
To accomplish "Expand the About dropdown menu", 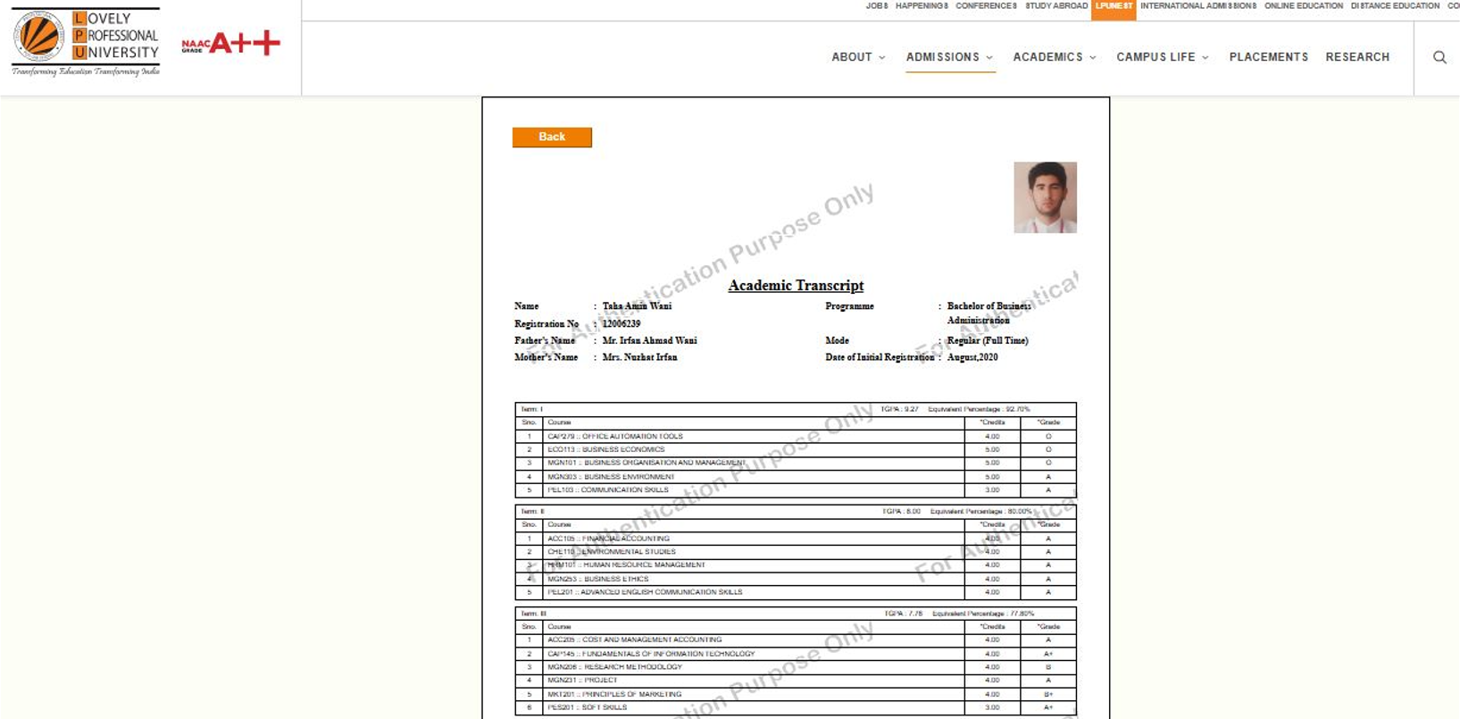I will click(858, 57).
